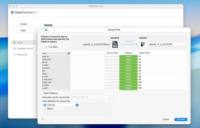
Task: Collapse the Import Options section
Action: 42,93
